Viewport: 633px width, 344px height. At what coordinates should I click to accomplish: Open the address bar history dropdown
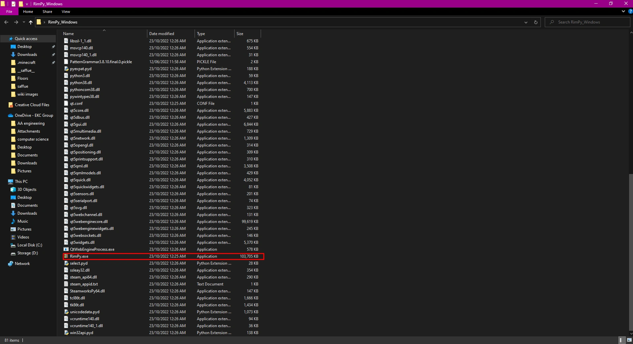(526, 22)
